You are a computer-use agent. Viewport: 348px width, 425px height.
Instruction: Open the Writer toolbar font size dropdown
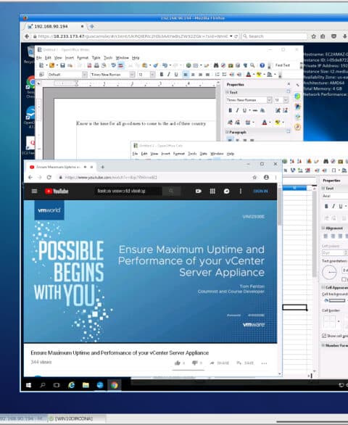coord(152,74)
